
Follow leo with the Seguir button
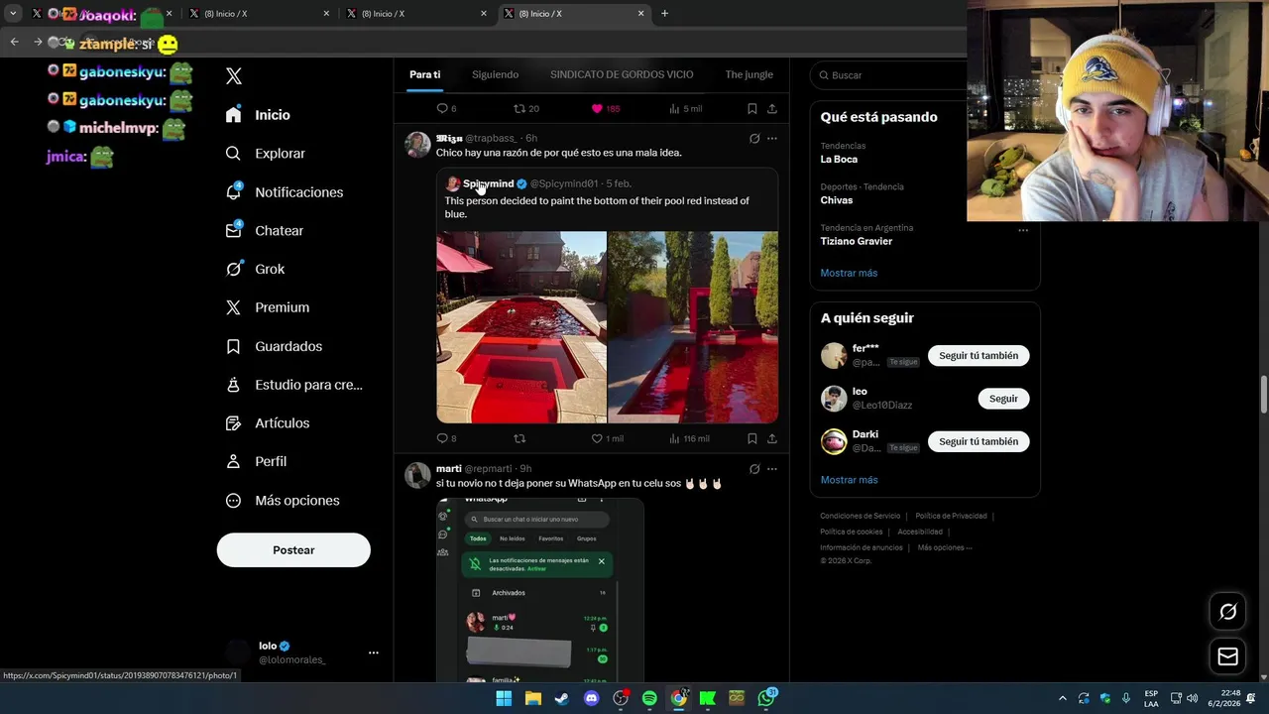(x=1003, y=399)
